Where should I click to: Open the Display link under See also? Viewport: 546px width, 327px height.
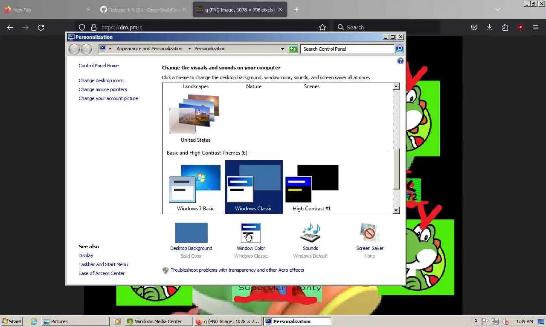pos(86,255)
